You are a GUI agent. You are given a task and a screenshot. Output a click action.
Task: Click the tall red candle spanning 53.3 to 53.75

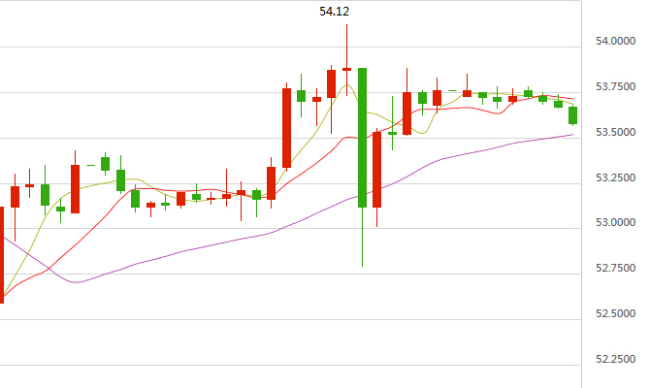[x=286, y=128]
